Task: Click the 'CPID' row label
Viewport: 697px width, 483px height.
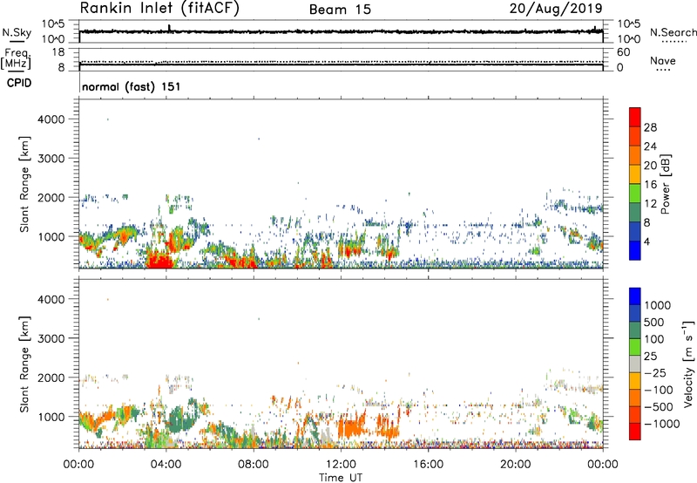Action: coord(19,83)
